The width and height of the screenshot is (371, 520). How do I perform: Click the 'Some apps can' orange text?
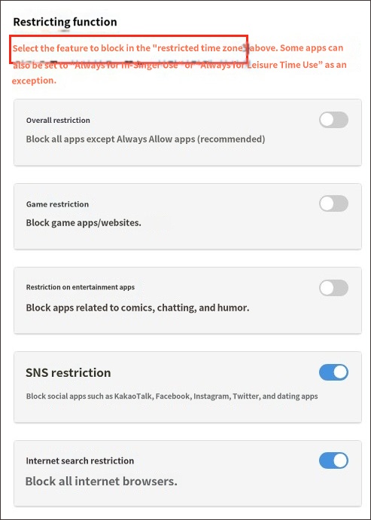[x=312, y=47]
